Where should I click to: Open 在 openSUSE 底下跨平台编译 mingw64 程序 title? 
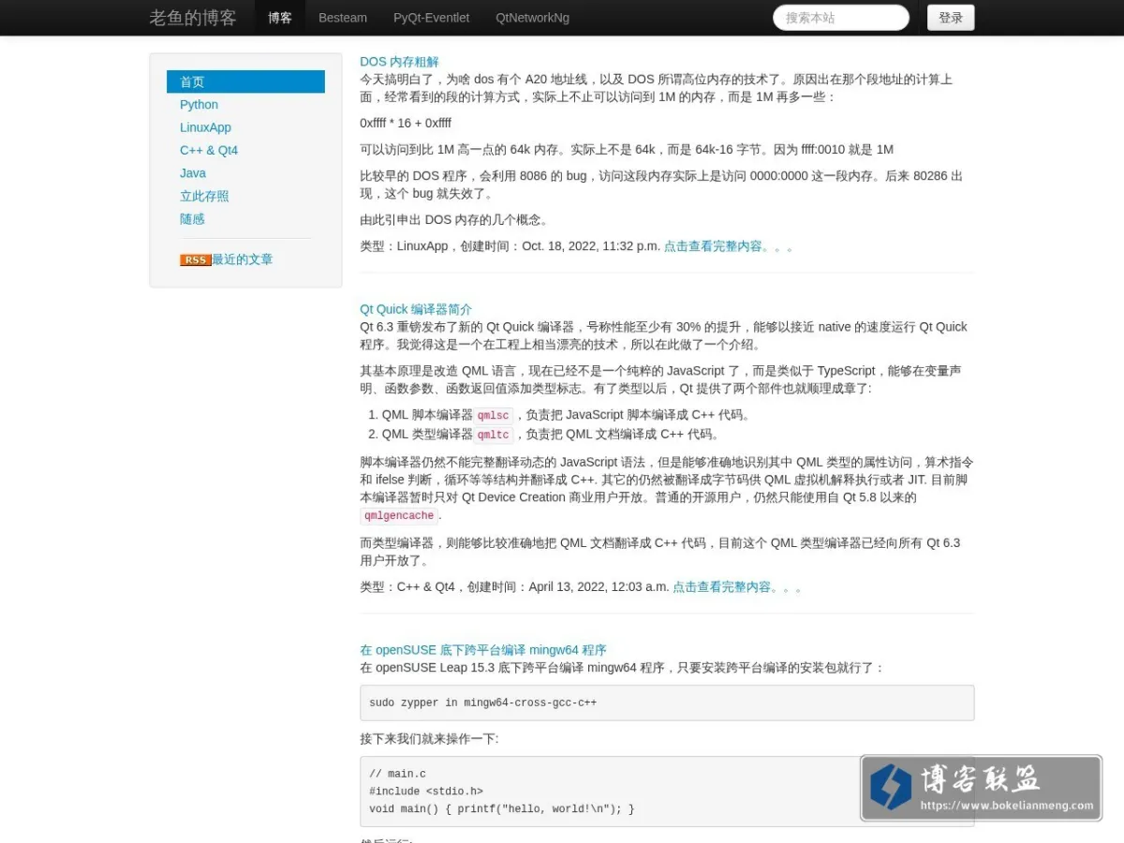(x=483, y=650)
